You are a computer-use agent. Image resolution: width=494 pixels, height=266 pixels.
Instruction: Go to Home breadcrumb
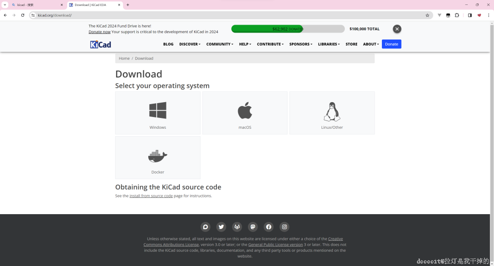[x=124, y=58]
